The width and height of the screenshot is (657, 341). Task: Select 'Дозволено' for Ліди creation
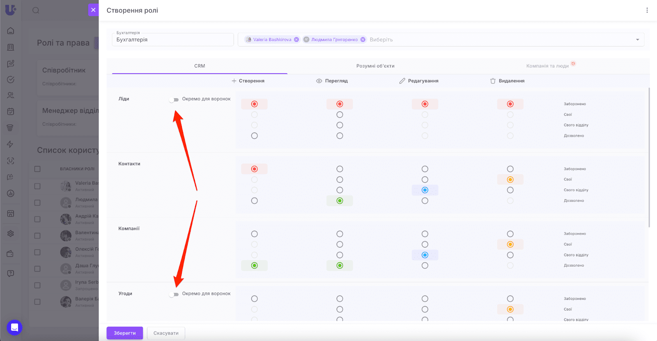255,136
